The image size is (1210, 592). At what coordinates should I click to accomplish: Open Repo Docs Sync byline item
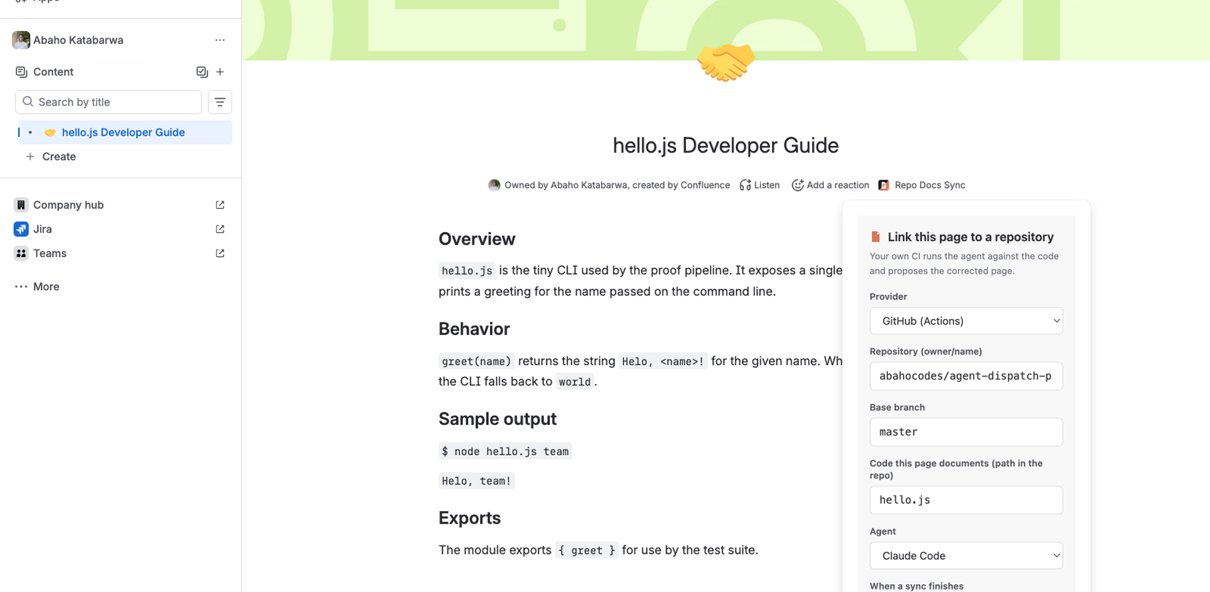pyautogui.click(x=922, y=185)
